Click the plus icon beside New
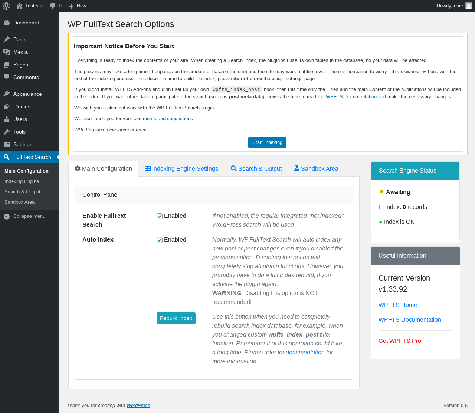The image size is (475, 413). [71, 6]
